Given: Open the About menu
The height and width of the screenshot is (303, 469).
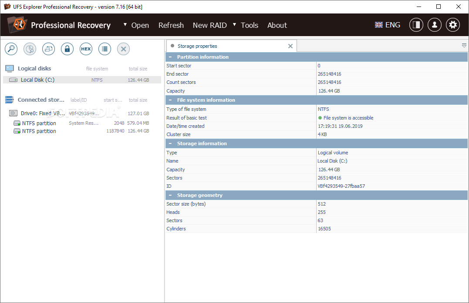Looking at the screenshot, I should [x=277, y=25].
